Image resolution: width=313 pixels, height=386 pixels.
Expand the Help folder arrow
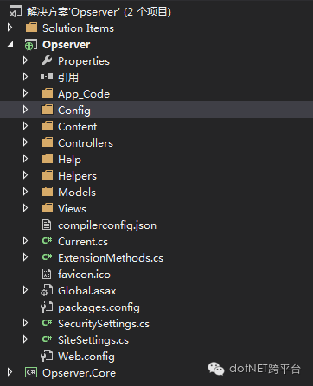pyautogui.click(x=26, y=159)
